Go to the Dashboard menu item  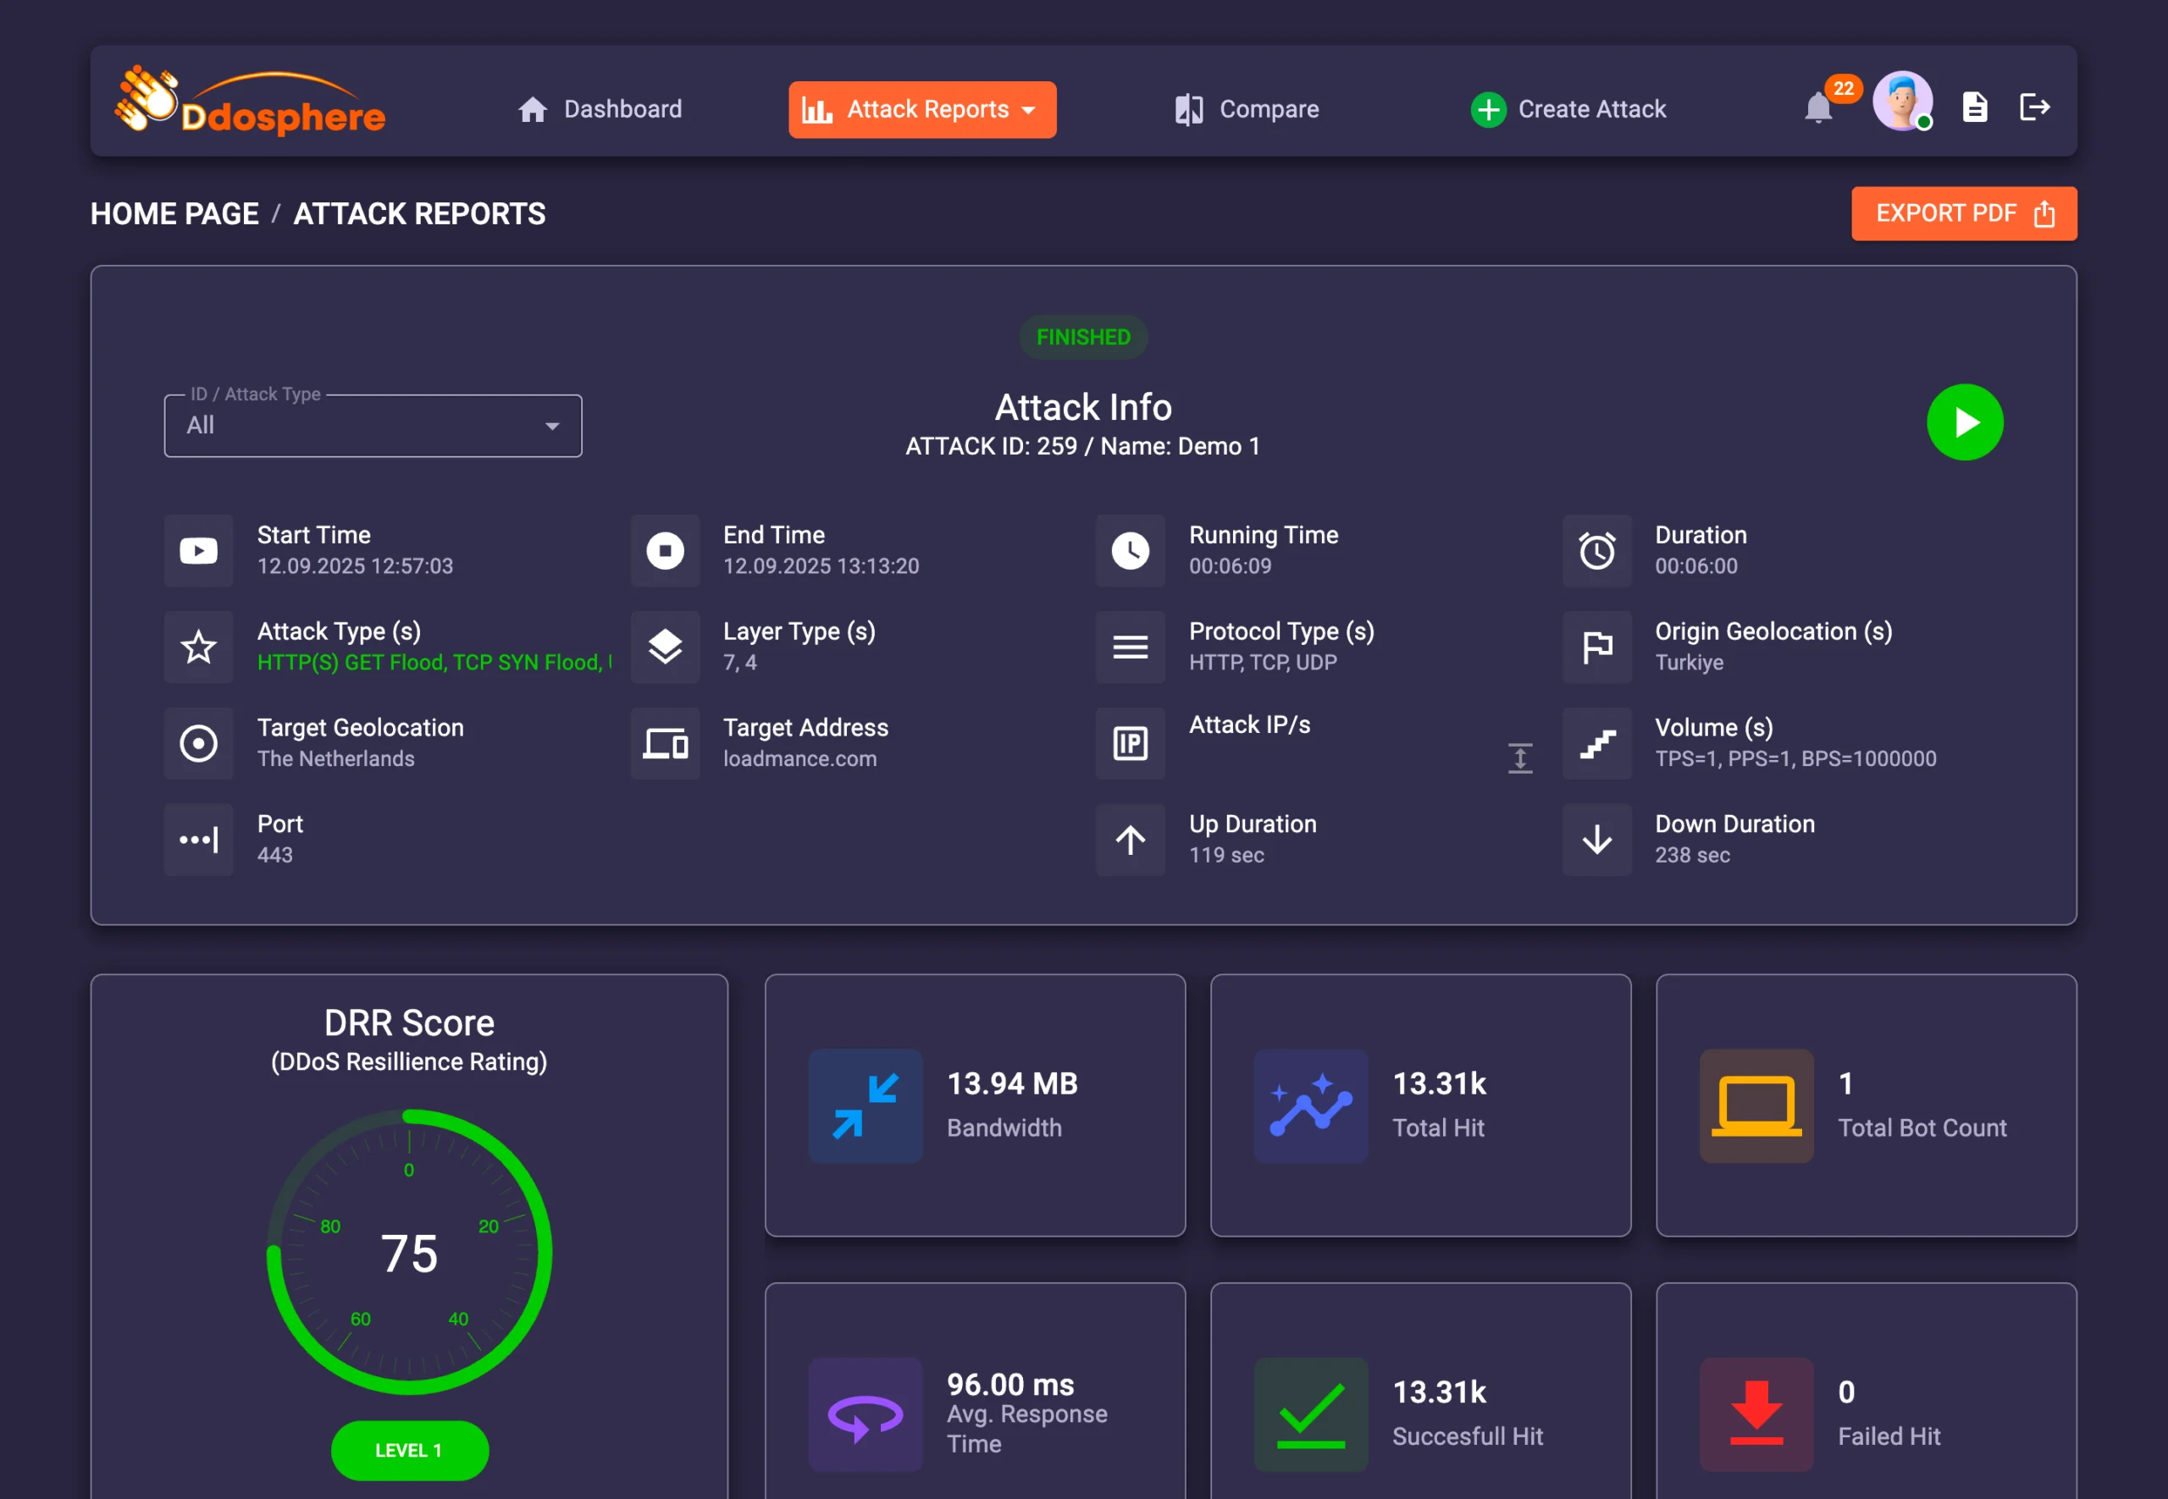click(600, 110)
